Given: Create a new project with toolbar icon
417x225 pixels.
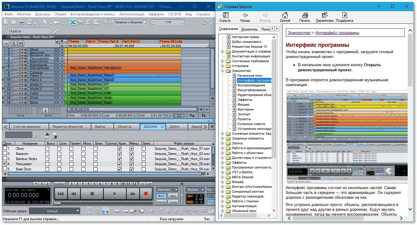Looking at the screenshot, I should click(x=6, y=22).
